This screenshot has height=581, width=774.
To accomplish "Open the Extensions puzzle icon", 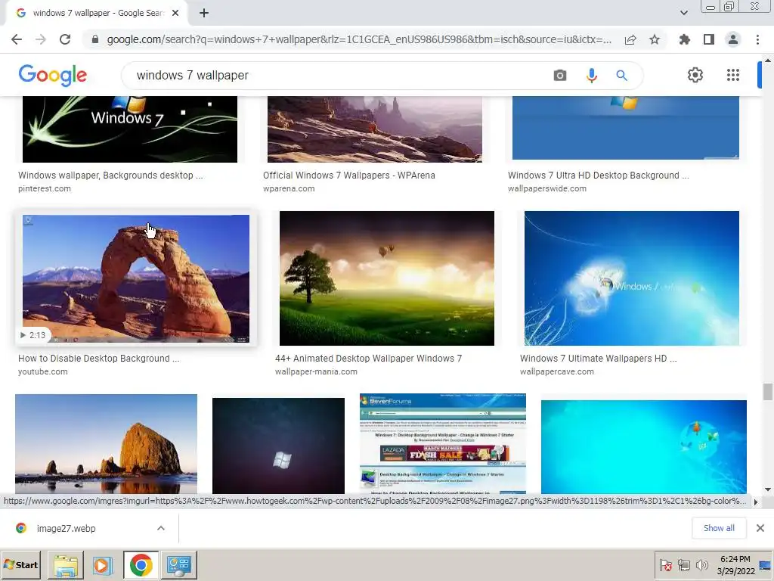I will coord(684,39).
